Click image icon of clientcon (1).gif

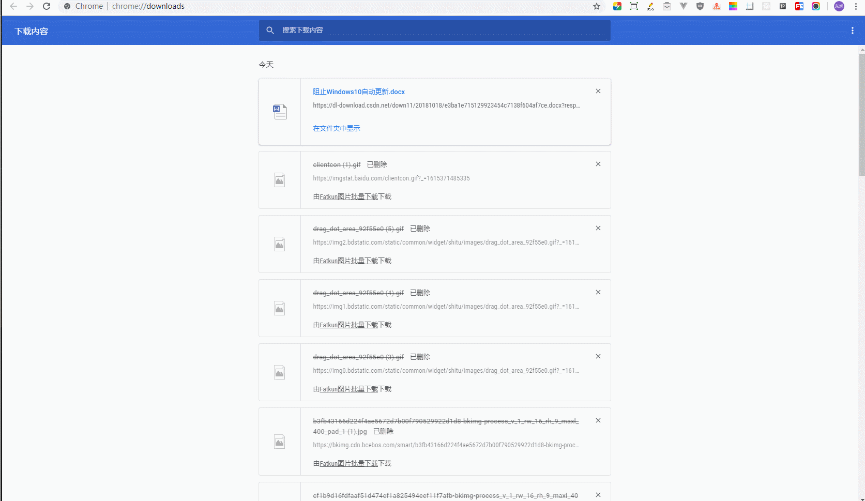pyautogui.click(x=280, y=180)
